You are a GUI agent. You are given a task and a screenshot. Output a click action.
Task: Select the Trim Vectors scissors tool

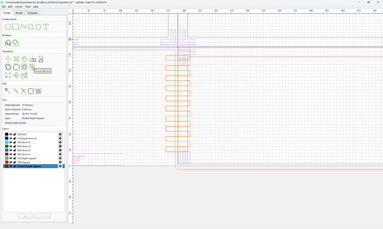23,91
